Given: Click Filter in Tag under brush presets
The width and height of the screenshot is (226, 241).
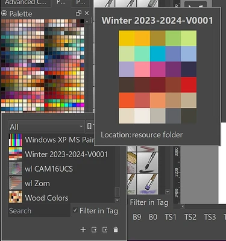Looking at the screenshot, I should pos(149,202).
